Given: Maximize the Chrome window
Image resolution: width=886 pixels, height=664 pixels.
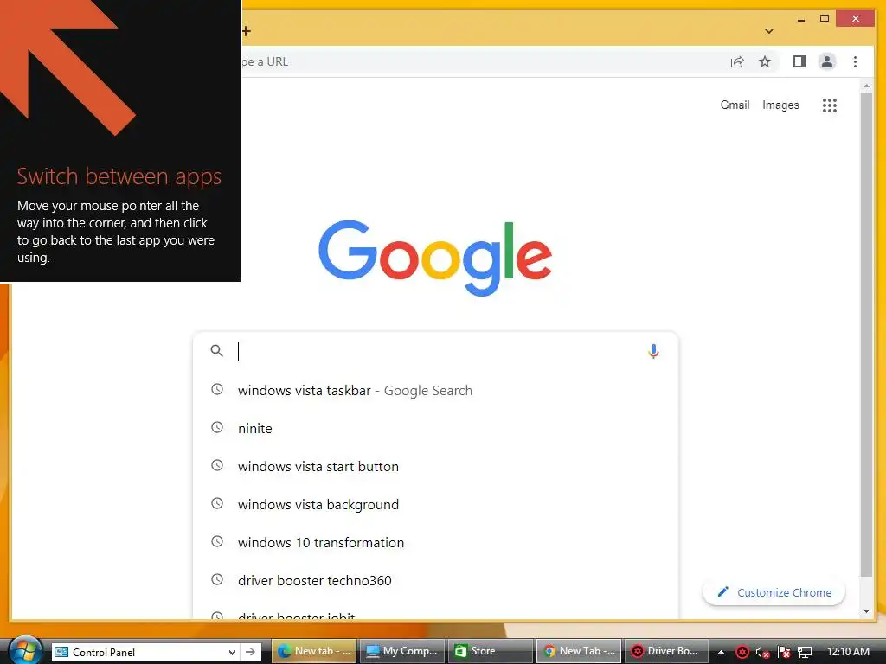Looking at the screenshot, I should tap(825, 19).
